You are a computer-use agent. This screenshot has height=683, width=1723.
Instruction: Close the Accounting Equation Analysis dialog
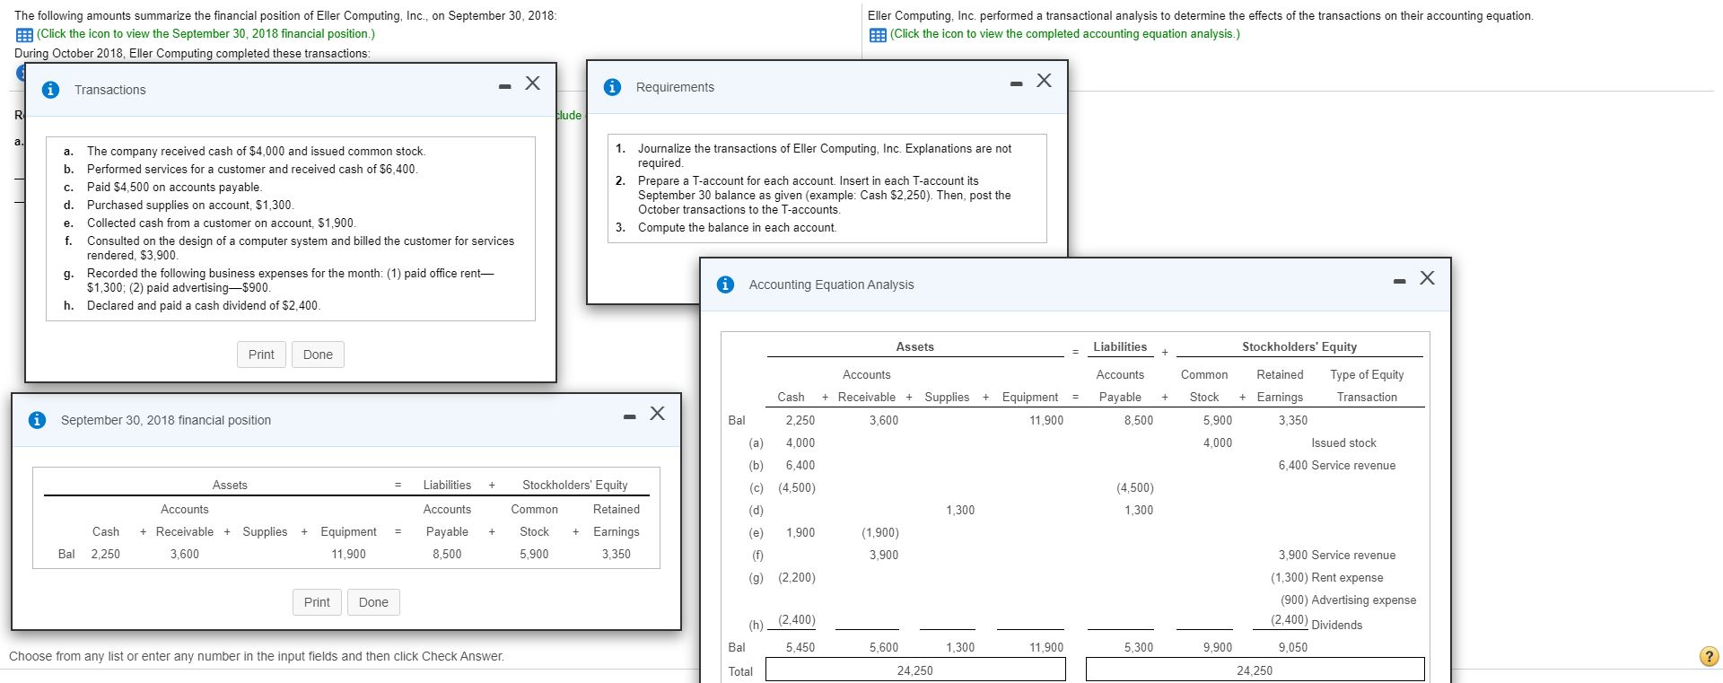(x=1427, y=278)
